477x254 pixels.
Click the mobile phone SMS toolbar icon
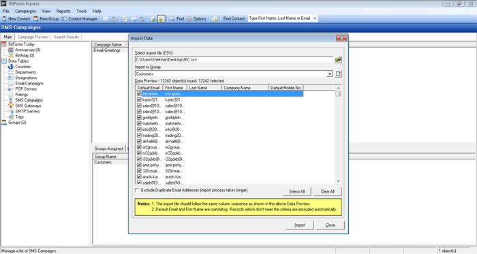[114, 19]
